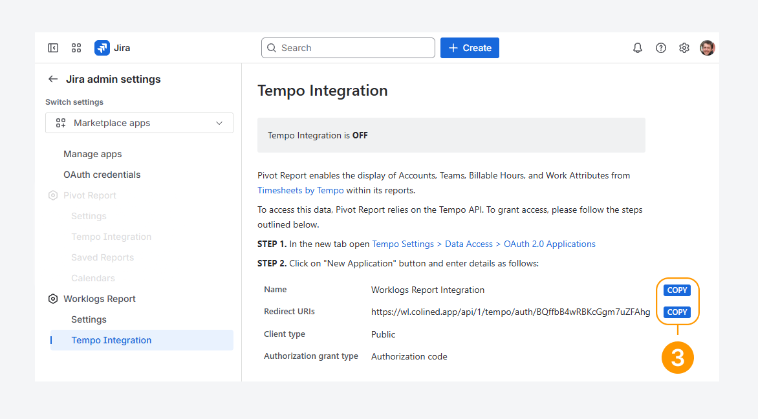Click the Pivot Report app icon
The image size is (758, 419).
[x=52, y=195]
